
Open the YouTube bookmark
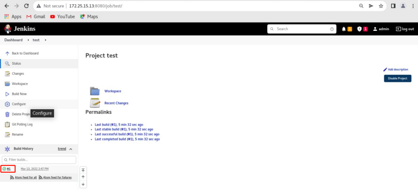point(62,17)
